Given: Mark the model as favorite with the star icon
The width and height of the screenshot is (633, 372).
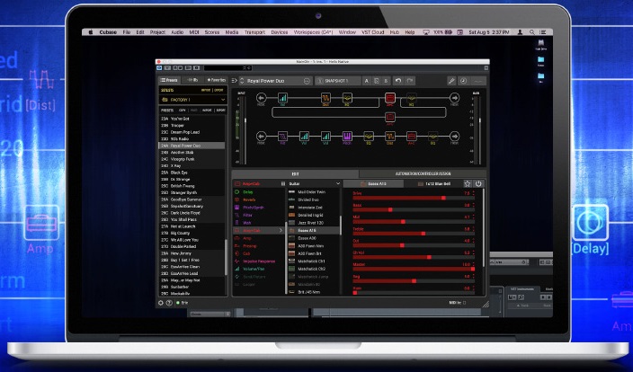Looking at the screenshot, I should pos(467,183).
